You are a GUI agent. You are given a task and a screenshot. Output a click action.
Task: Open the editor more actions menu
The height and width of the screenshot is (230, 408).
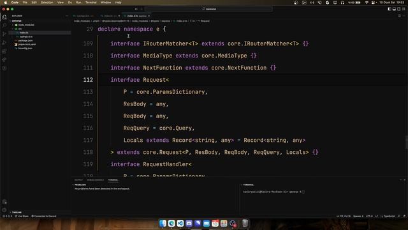point(404,16)
